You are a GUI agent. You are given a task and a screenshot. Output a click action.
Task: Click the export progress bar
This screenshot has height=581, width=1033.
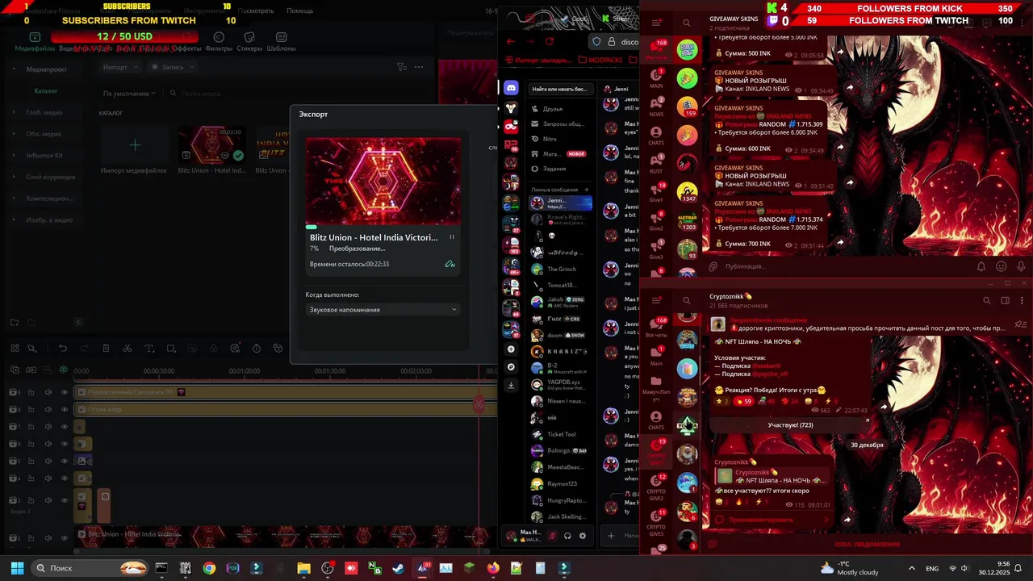[x=383, y=228]
